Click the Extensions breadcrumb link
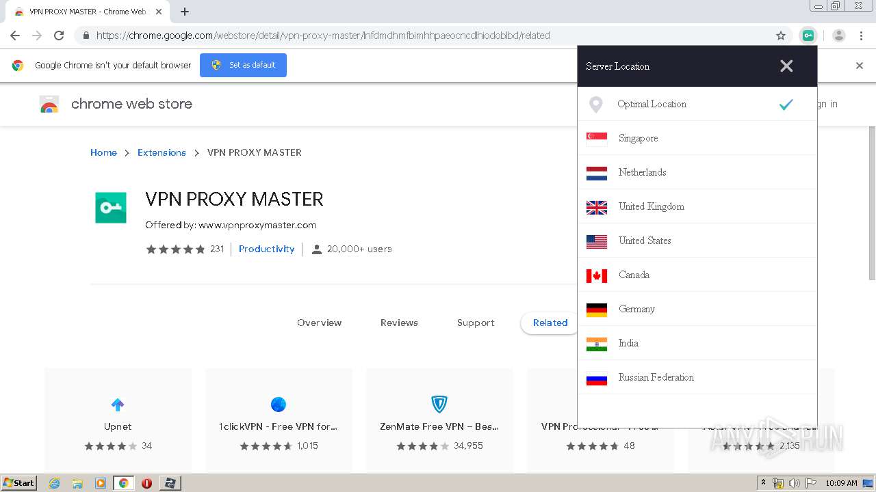876x492 pixels. pyautogui.click(x=162, y=152)
